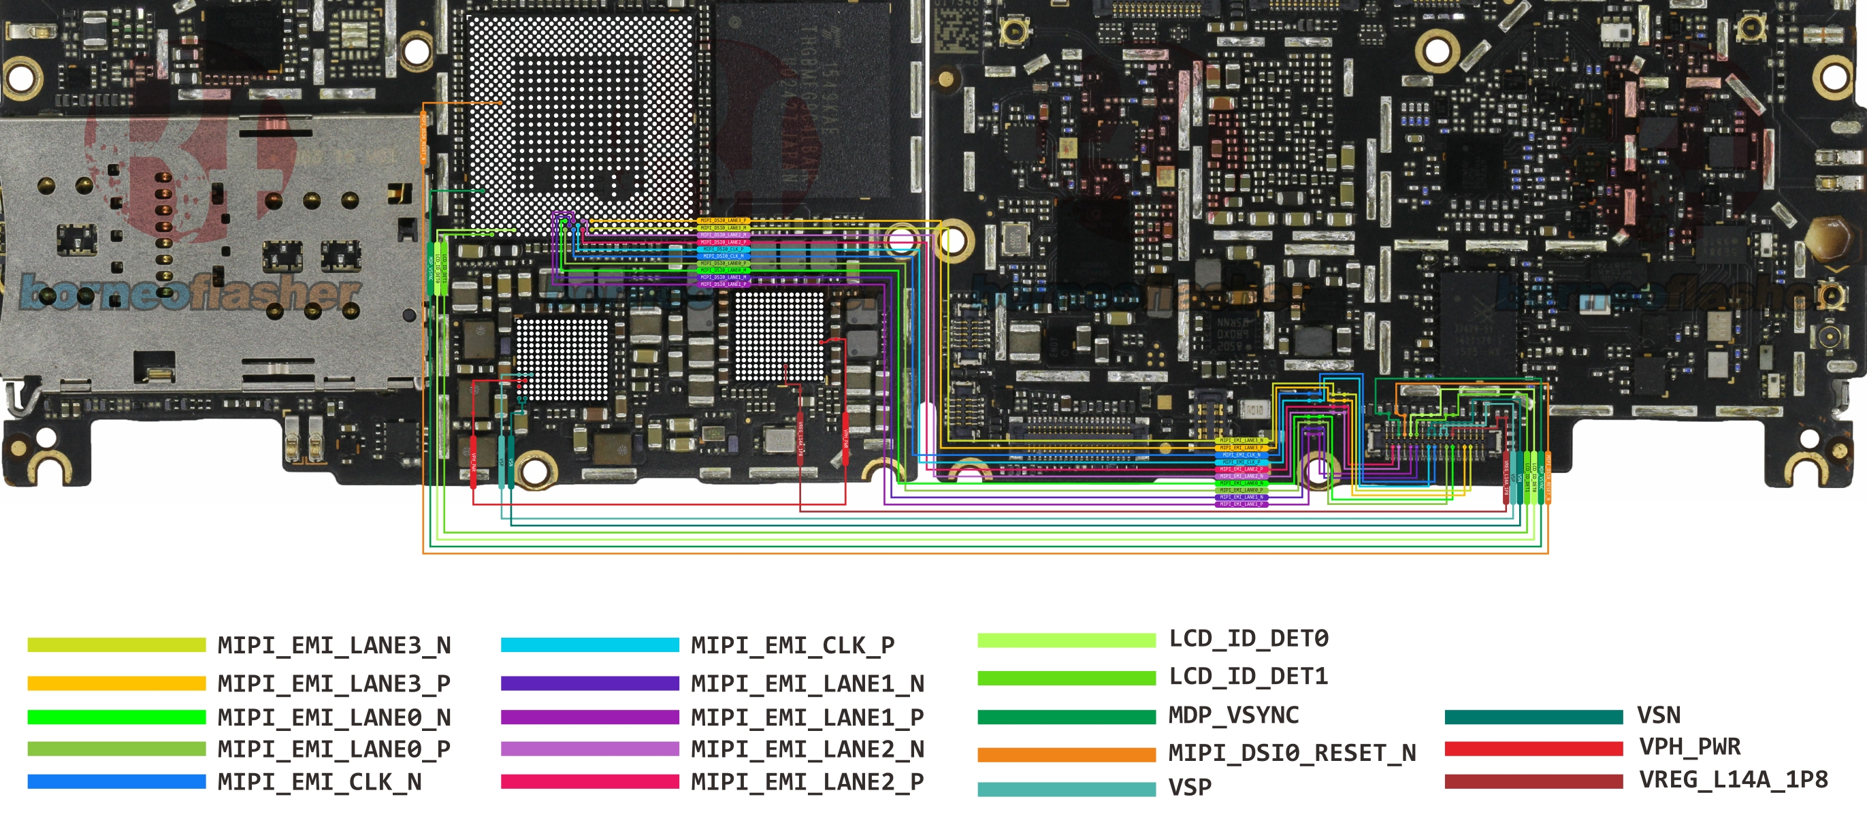This screenshot has width=1867, height=814.
Task: Click the bright green MIPI_EMI_LANE0_N legend swatch
Action: point(116,717)
